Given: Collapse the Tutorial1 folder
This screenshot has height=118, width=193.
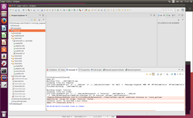Looking at the screenshot, I should pyautogui.click(x=12, y=38).
